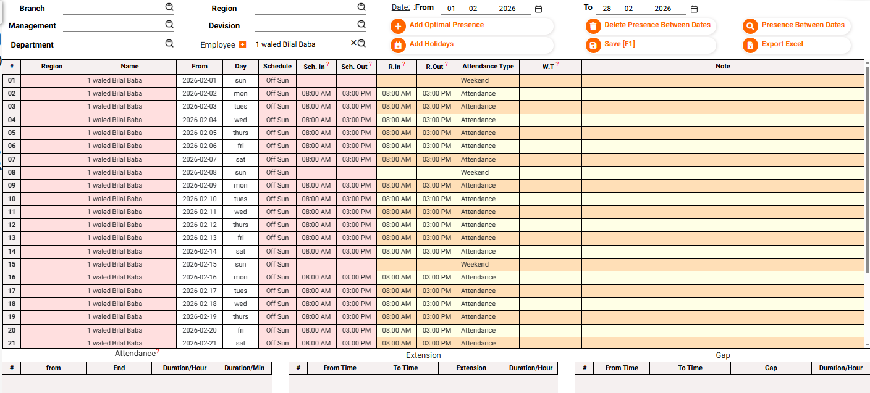
Task: Click the Note cell in row 01
Action: pyautogui.click(x=722, y=80)
